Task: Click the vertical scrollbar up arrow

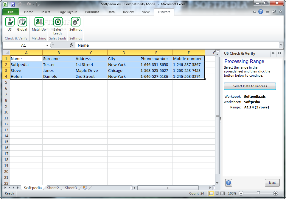Action: [217, 54]
